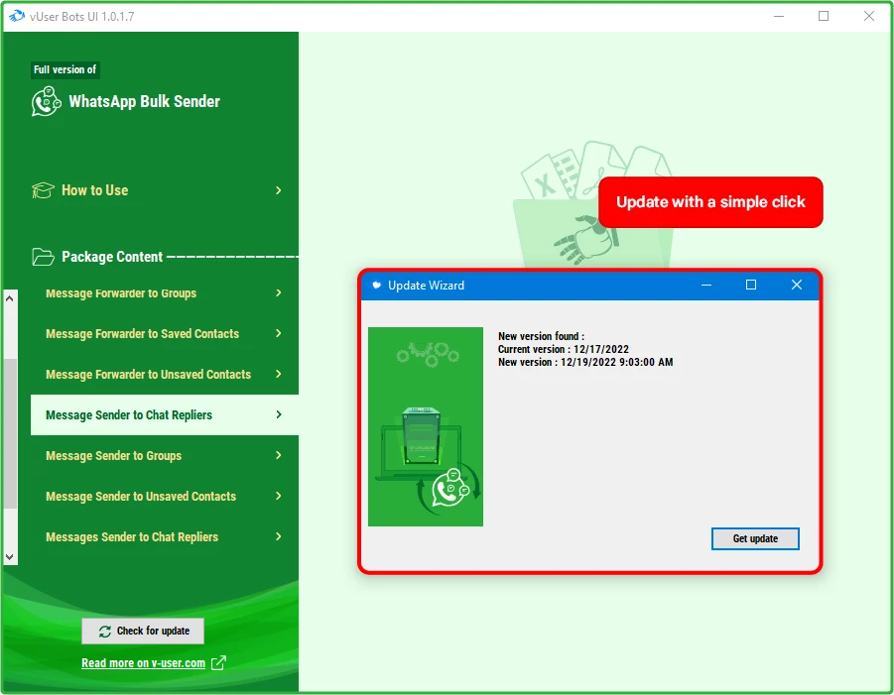The width and height of the screenshot is (894, 695).
Task: Click 'New version : 12/19/2022 9:03:00 AM' text
Action: 585,362
